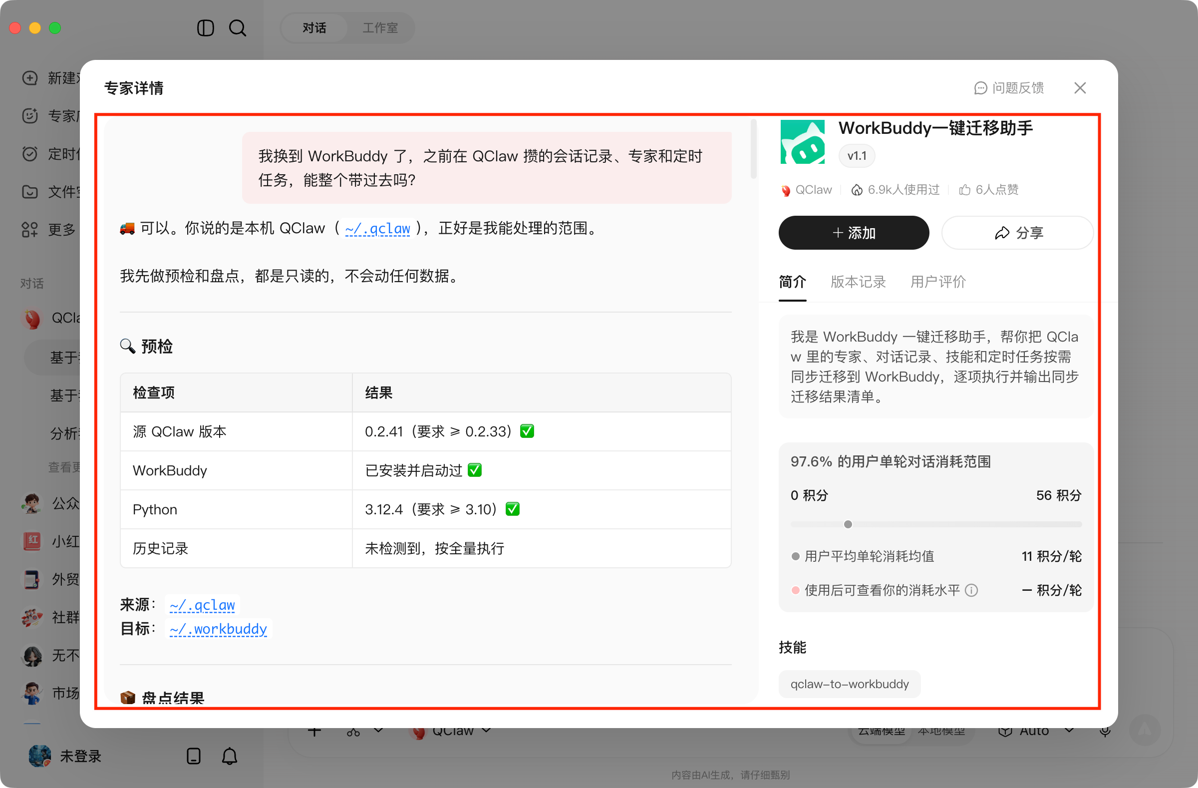Click the magnifier icon next to 预检
1198x788 pixels.
127,347
